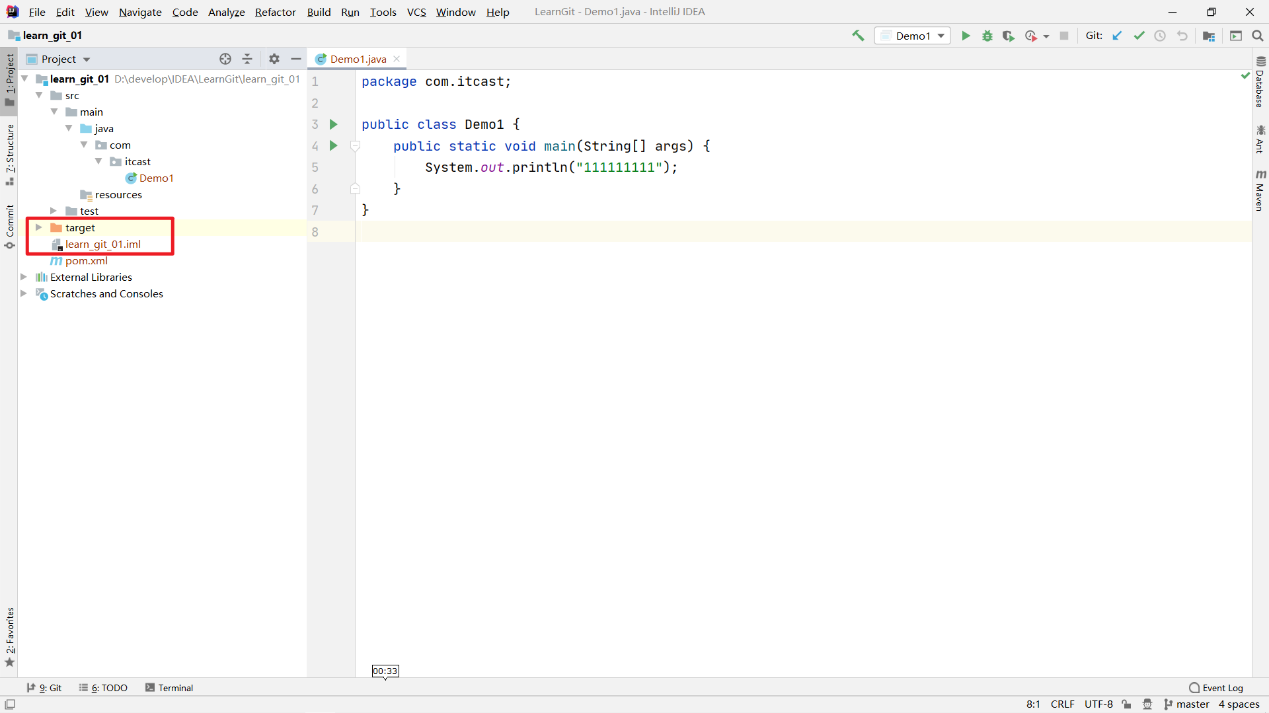
Task: Select the Demo1 class in tree
Action: (156, 178)
